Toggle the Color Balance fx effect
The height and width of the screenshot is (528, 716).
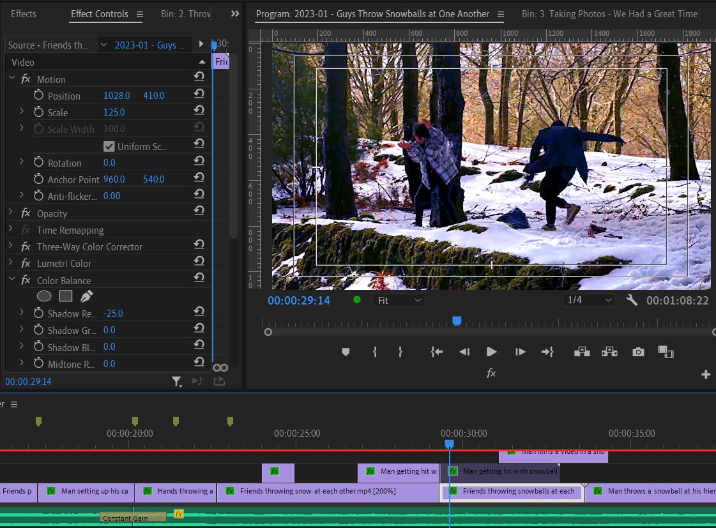26,280
